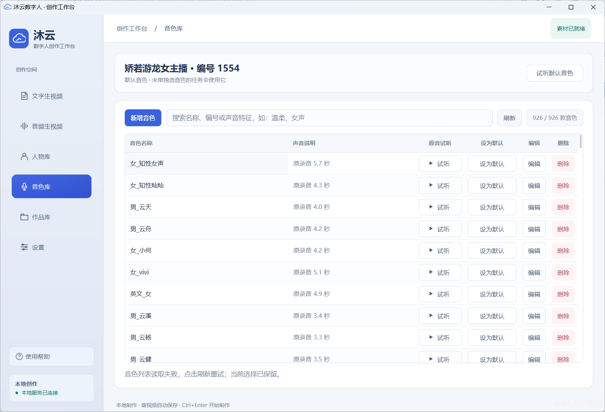Viewport: 605px width, 412px height.
Task: Click the 试听默认音色 button
Action: coord(555,73)
